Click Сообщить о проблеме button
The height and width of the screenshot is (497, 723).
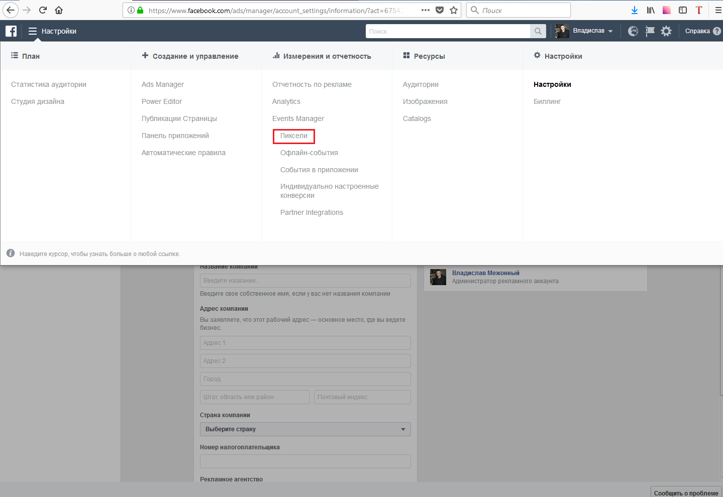[686, 492]
